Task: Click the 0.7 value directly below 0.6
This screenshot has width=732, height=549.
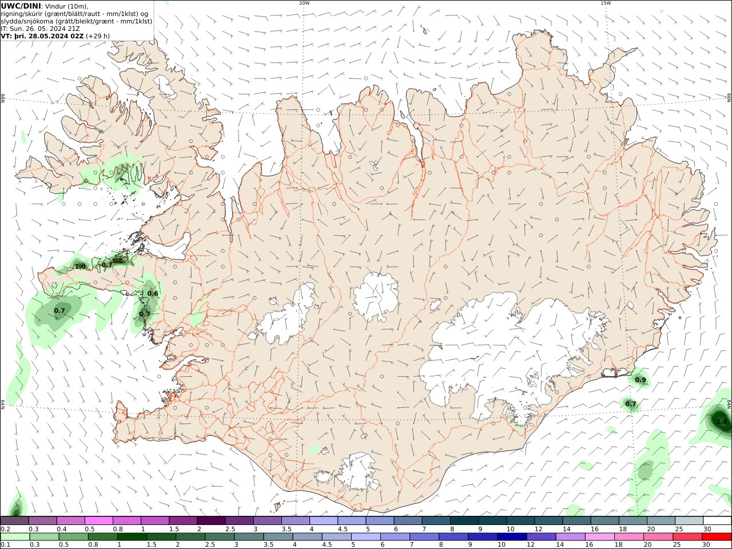Action: [x=145, y=313]
